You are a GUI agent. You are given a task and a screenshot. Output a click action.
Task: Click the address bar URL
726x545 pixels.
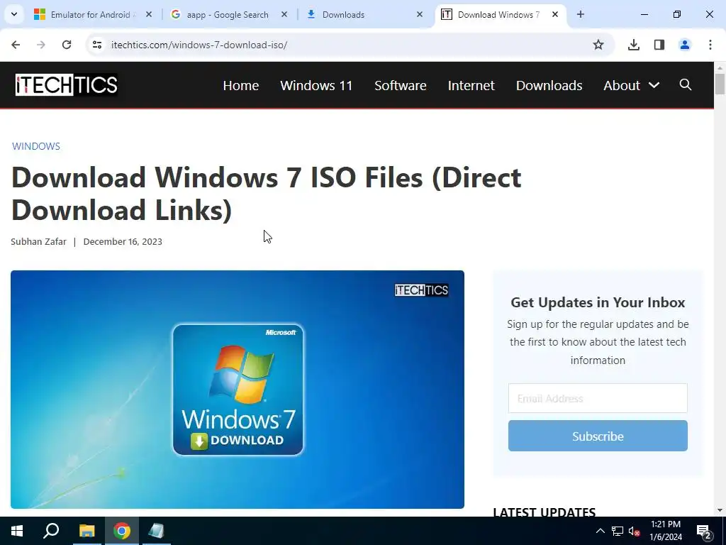pos(199,45)
